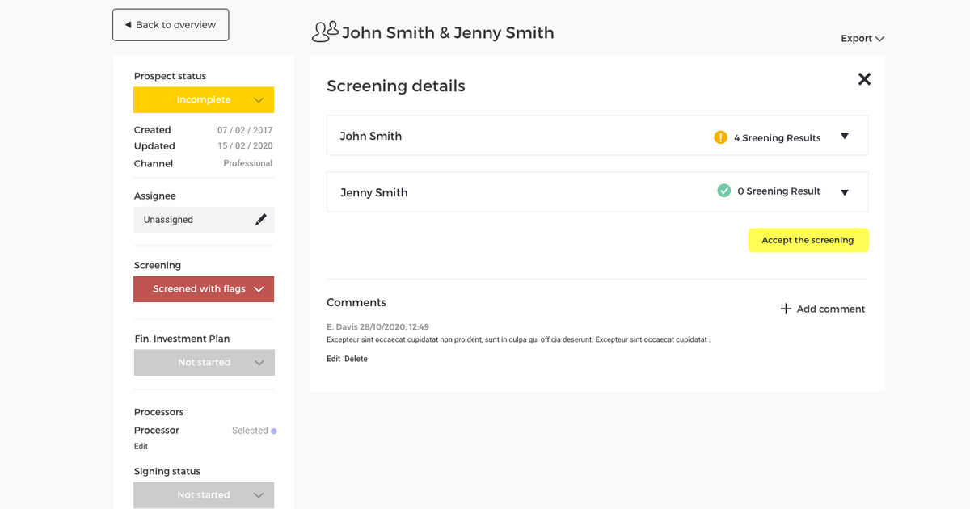Expand John Smith screening results arrow
The height and width of the screenshot is (509, 970).
[845, 137]
